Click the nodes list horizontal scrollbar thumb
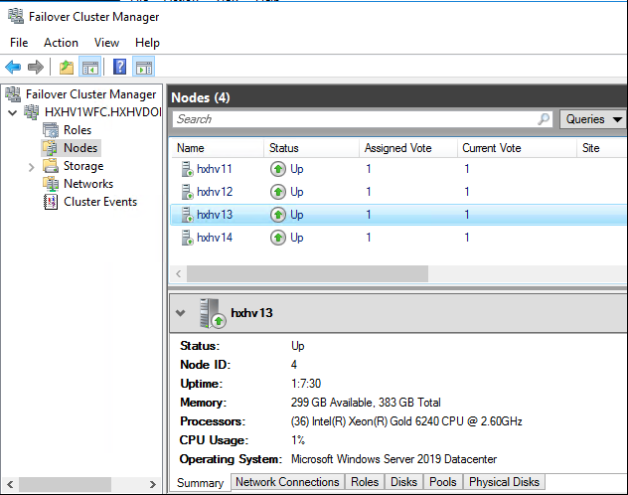628x495 pixels. pyautogui.click(x=307, y=274)
